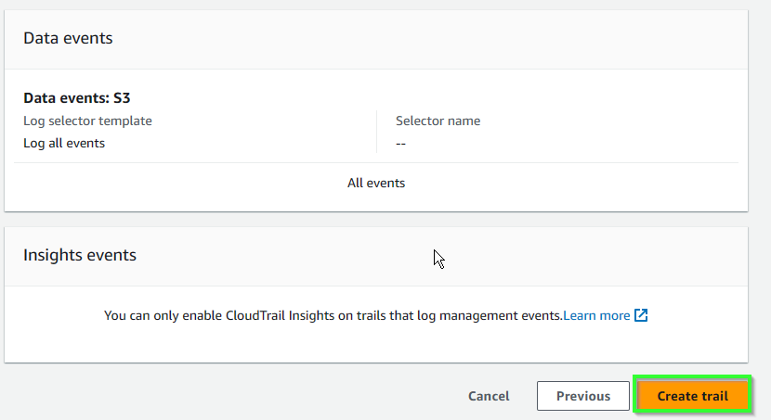771x420 pixels.
Task: Cancel the trail creation
Action: click(x=489, y=396)
